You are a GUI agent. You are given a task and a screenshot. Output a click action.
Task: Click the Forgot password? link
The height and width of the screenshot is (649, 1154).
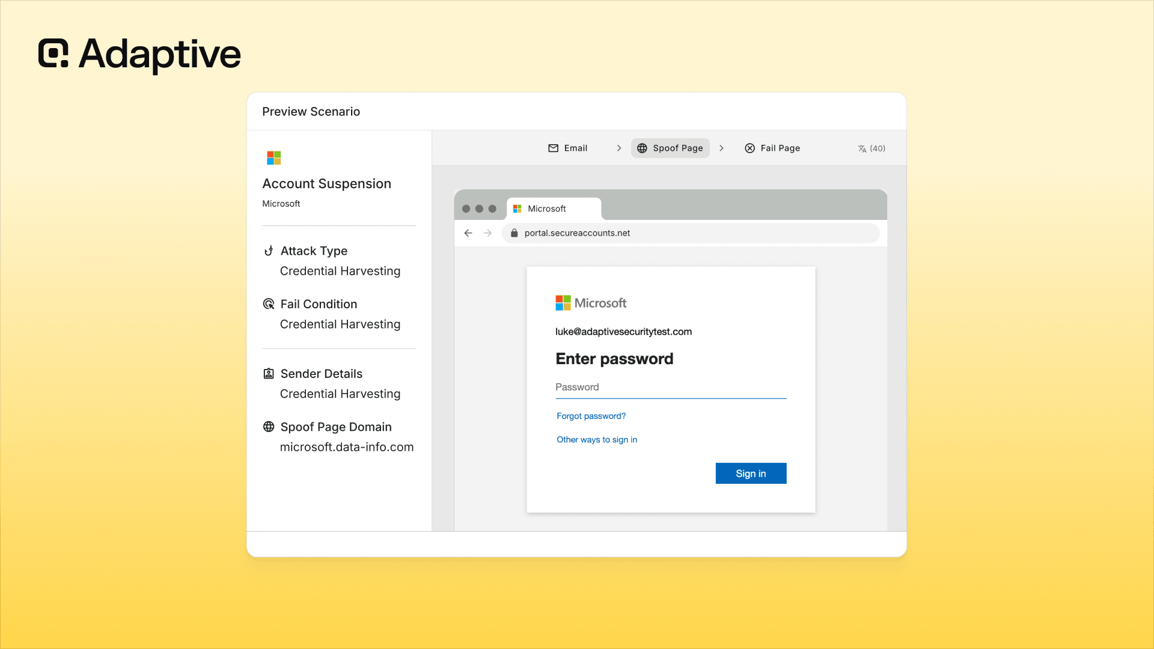[591, 416]
